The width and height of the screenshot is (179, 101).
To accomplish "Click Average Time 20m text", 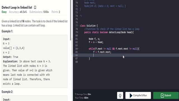I will (83, 94).
